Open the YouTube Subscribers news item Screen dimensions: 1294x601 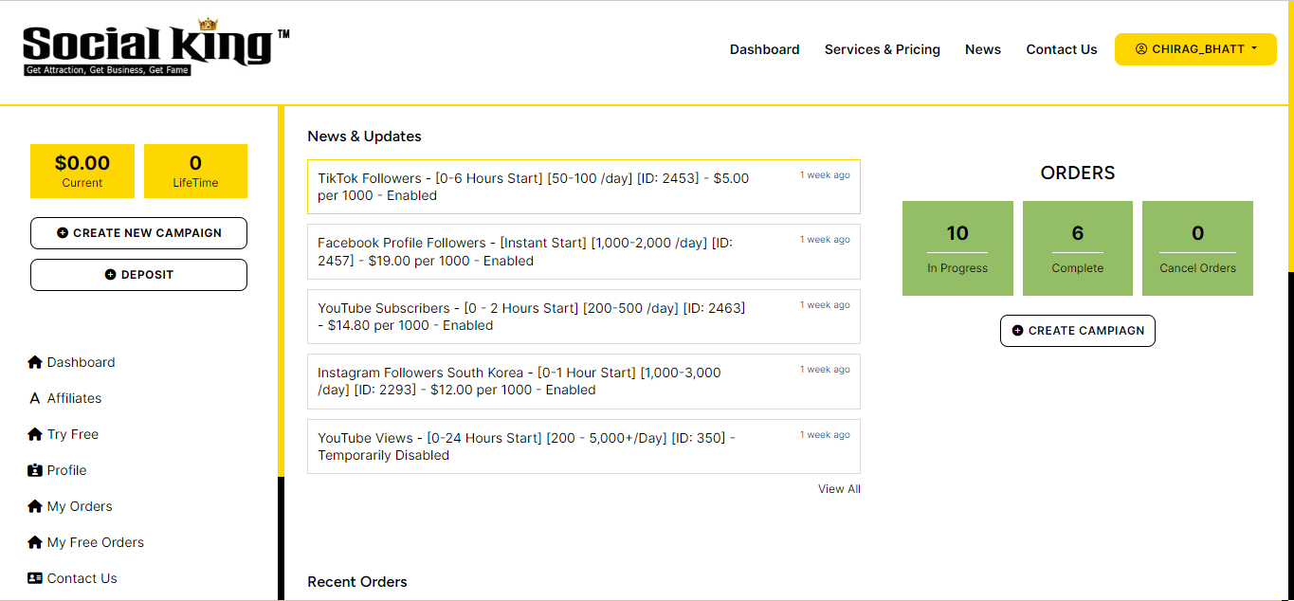tap(584, 317)
